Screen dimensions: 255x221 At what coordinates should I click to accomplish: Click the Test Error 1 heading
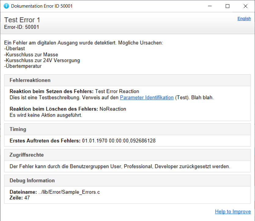pyautogui.click(x=22, y=20)
